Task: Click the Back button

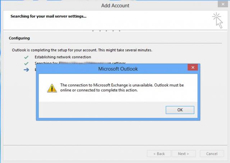Action: (159, 154)
